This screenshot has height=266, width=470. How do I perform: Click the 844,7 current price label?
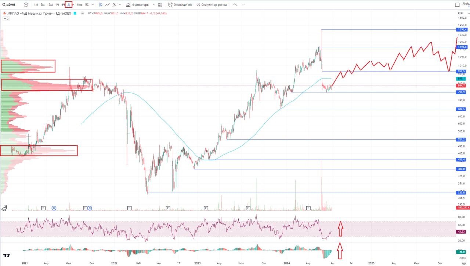(462, 85)
